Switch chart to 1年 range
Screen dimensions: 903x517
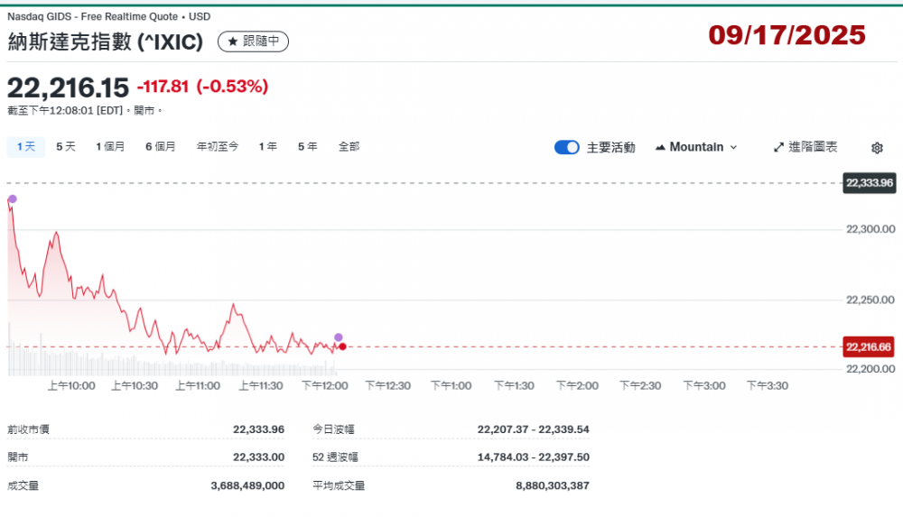[x=268, y=146]
